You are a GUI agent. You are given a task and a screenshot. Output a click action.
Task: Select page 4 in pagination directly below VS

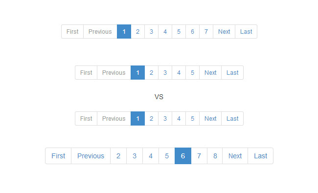179,118
